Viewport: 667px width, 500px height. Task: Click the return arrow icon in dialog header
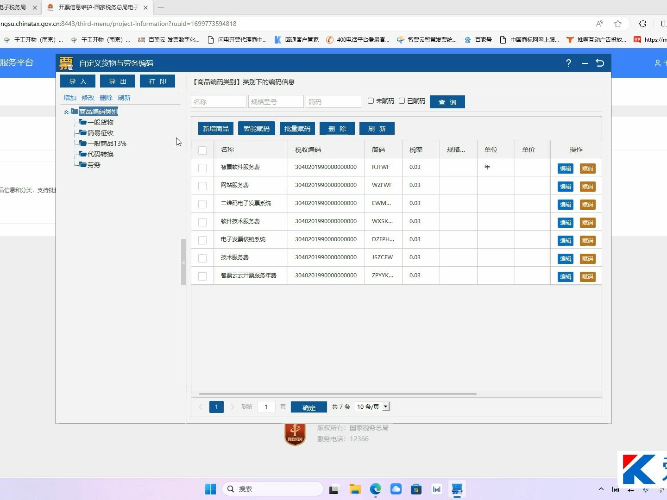click(600, 63)
